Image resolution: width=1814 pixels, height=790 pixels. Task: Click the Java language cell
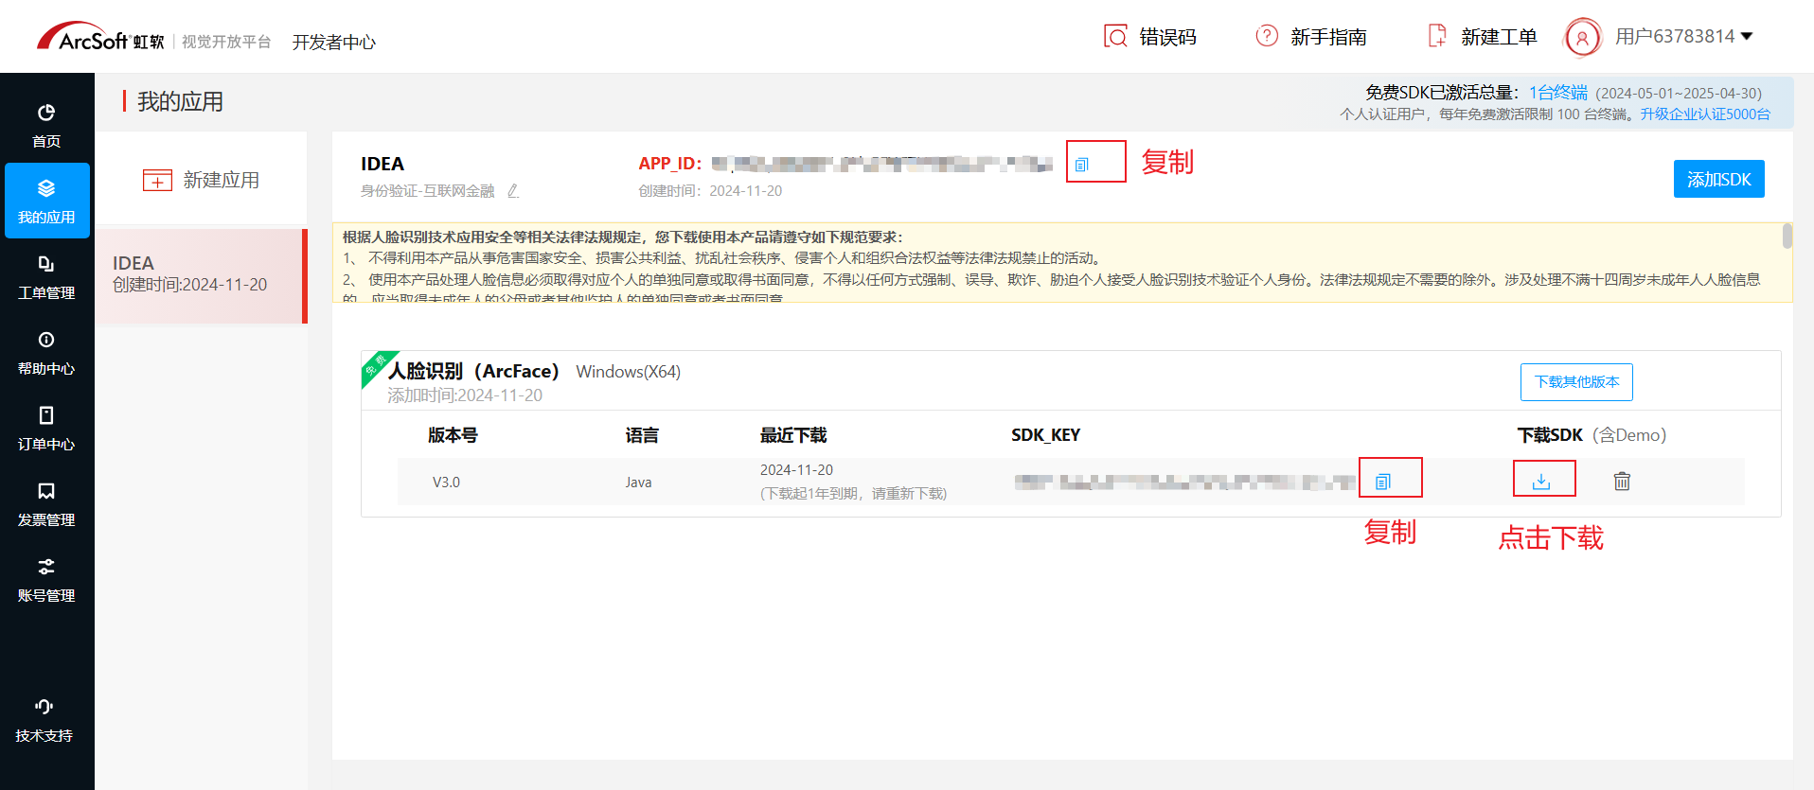tap(638, 483)
